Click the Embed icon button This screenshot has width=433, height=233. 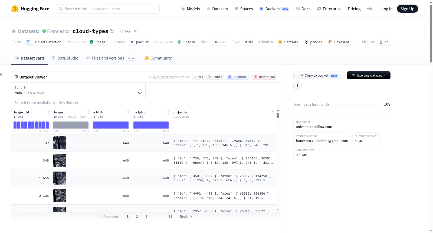pos(215,77)
